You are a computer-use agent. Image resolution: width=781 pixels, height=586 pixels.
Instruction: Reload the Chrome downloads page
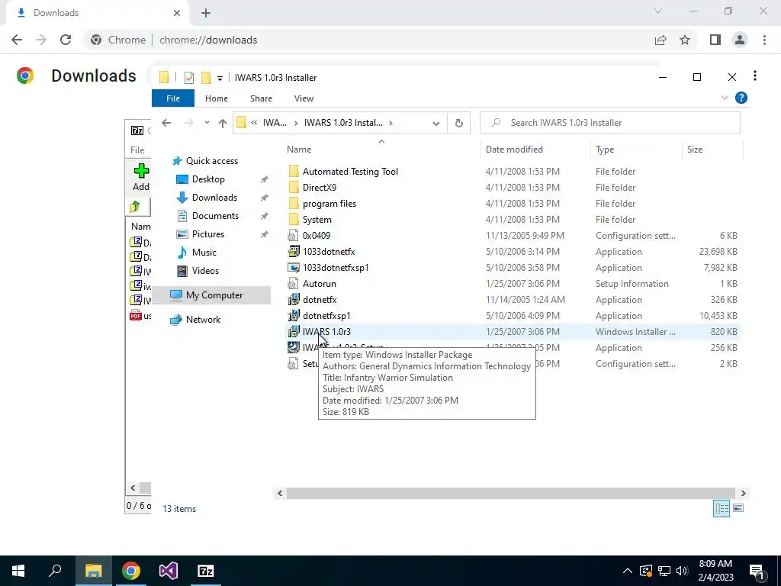coord(66,40)
